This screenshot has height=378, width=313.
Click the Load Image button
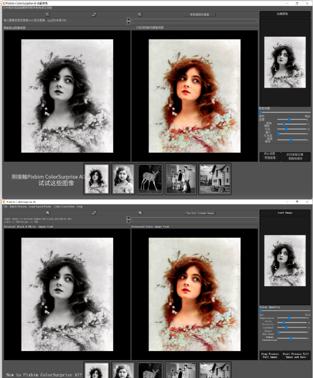[x=285, y=212]
